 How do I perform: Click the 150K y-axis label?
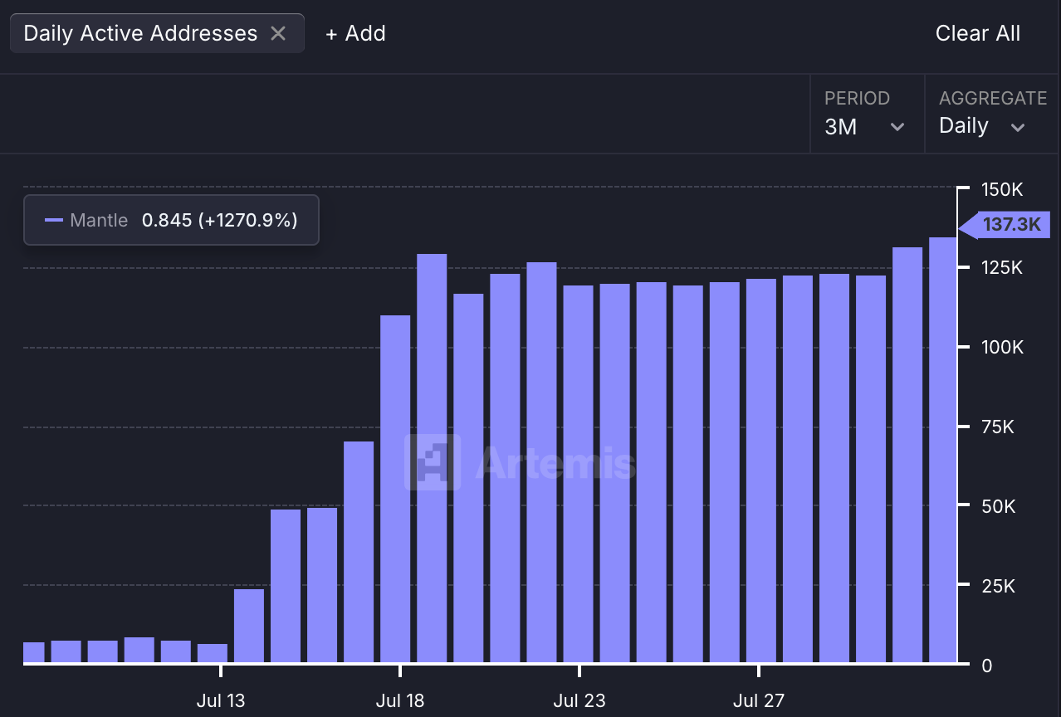pyautogui.click(x=1002, y=190)
